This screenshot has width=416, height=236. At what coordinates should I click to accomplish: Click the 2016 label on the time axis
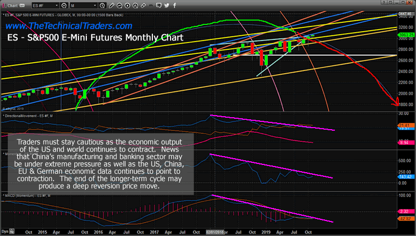98,232
